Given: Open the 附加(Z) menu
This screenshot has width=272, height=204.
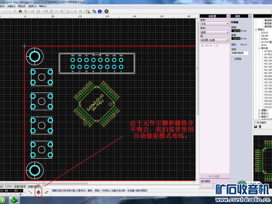Looking at the screenshot, I should 22,6.
